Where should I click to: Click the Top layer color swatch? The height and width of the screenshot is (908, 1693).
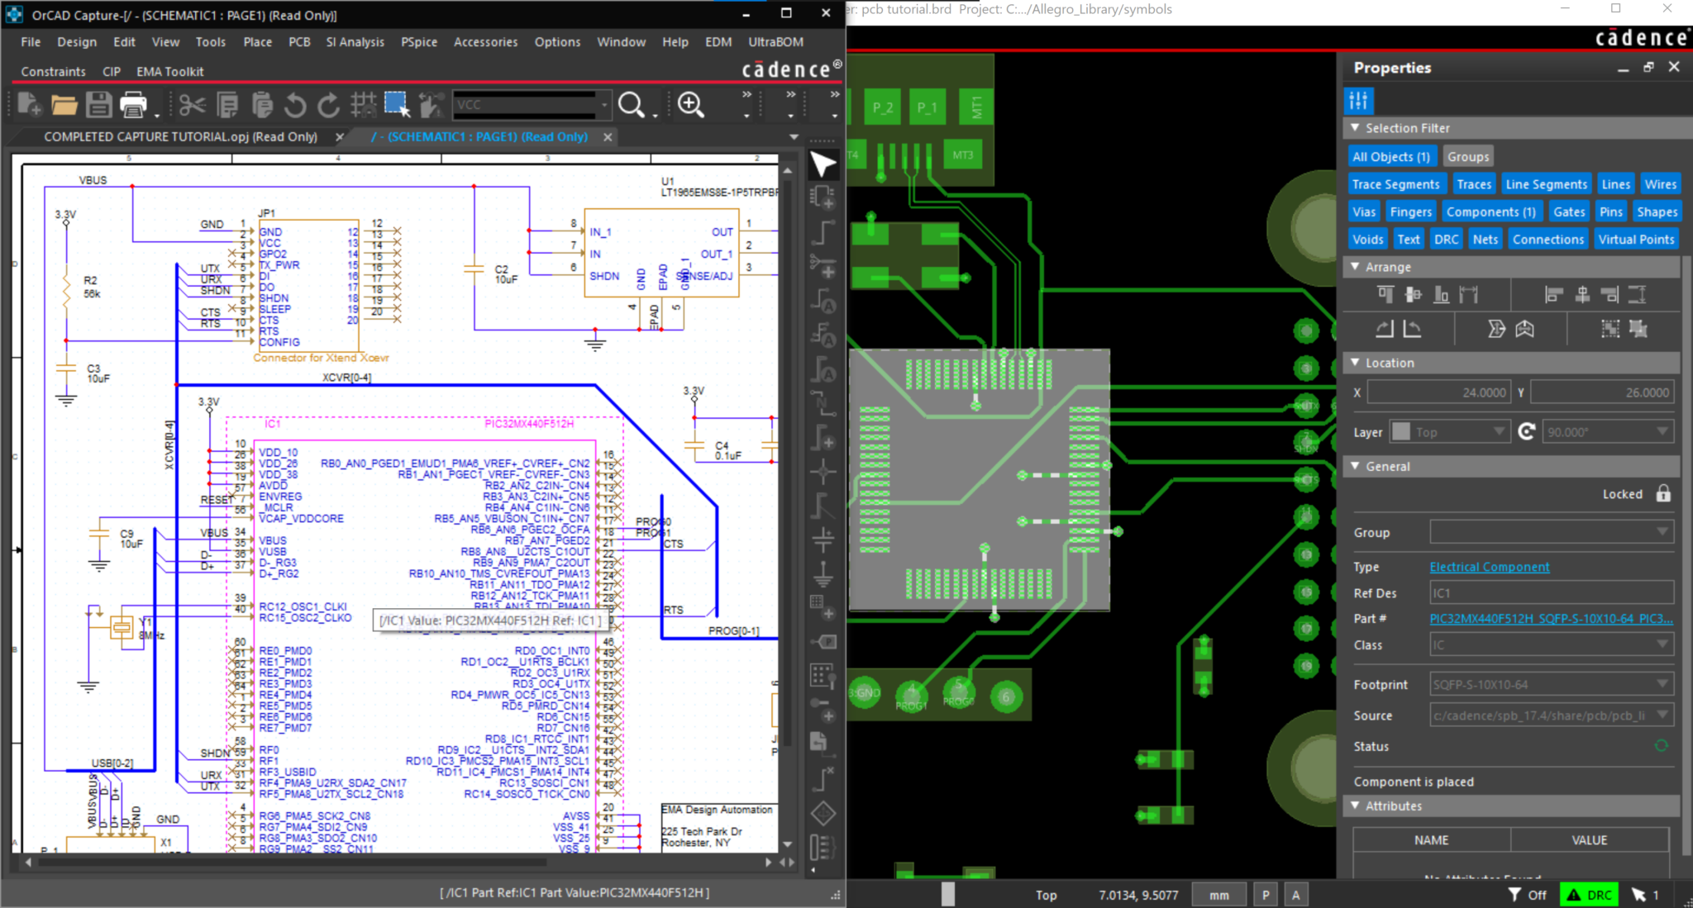pyautogui.click(x=1403, y=430)
